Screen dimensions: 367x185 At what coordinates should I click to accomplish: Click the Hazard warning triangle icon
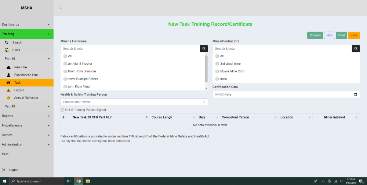coord(9,90)
